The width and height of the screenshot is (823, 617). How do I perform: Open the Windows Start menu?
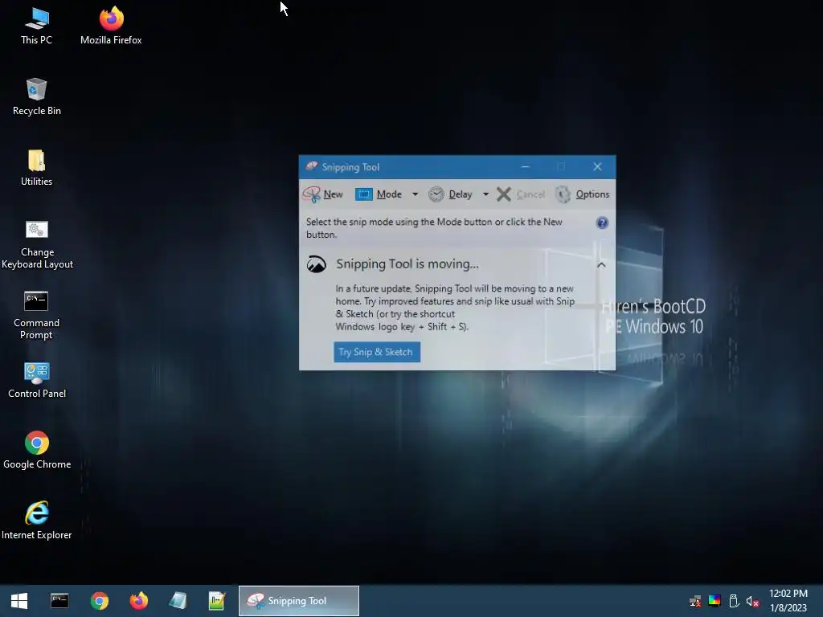pos(19,601)
